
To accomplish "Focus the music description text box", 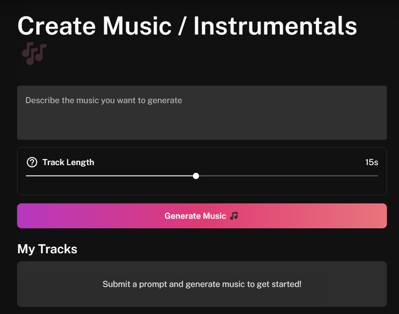I will click(202, 112).
